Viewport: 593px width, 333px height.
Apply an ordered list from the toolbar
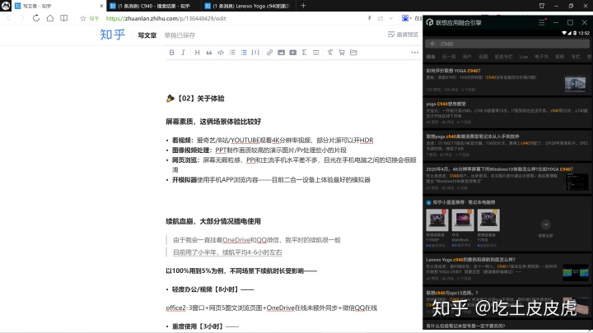[x=232, y=53]
